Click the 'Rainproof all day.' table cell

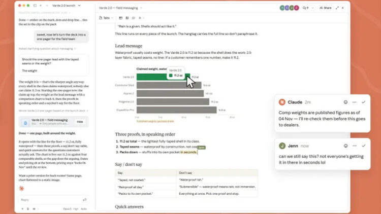coord(146,187)
